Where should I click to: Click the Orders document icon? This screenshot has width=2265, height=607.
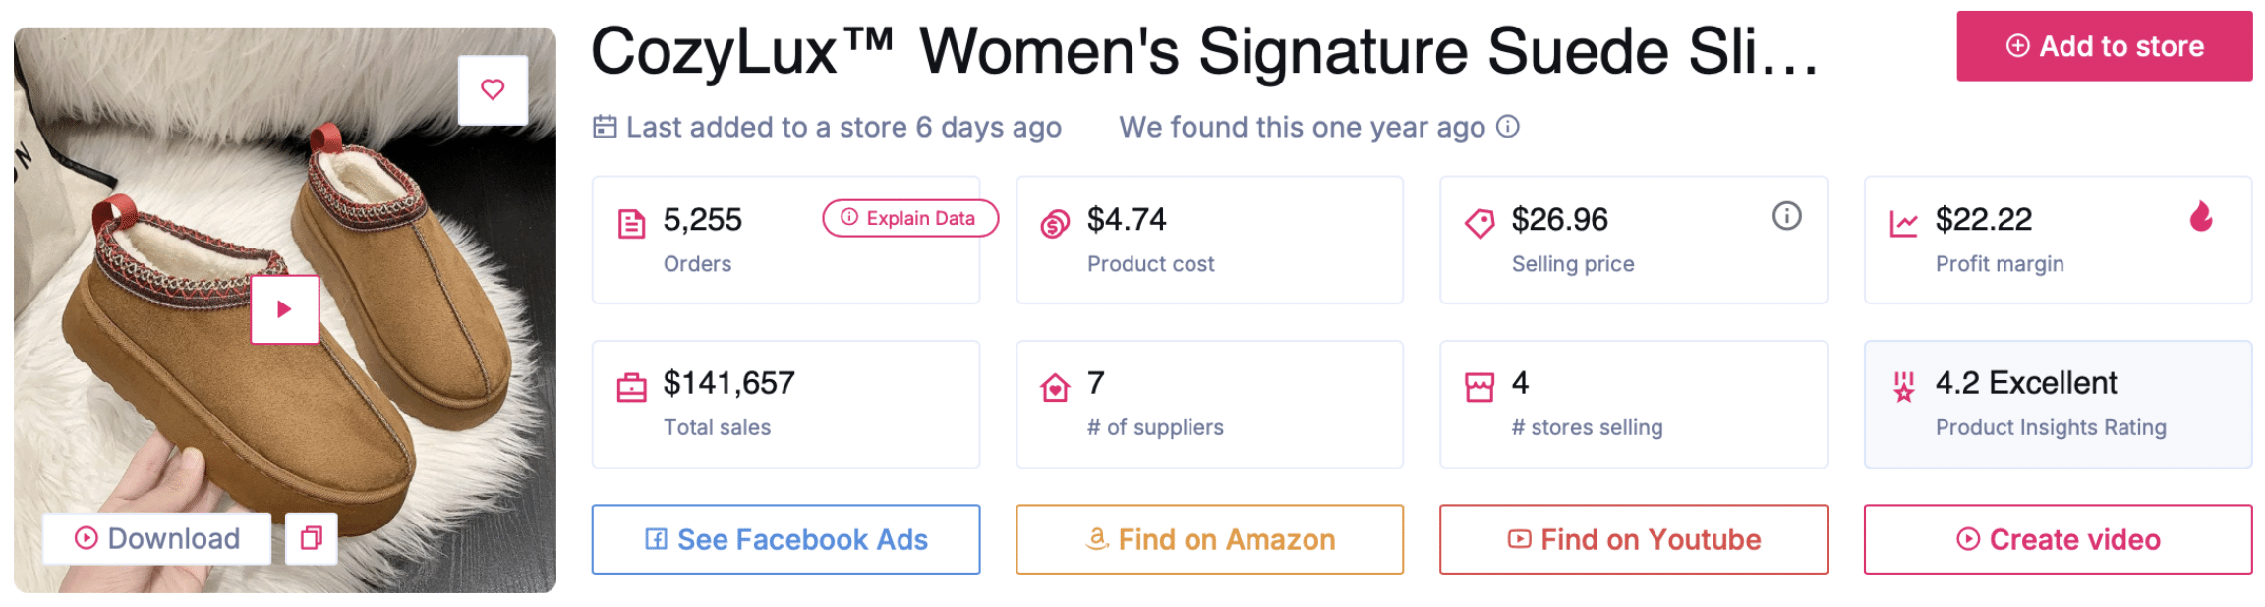click(x=631, y=225)
